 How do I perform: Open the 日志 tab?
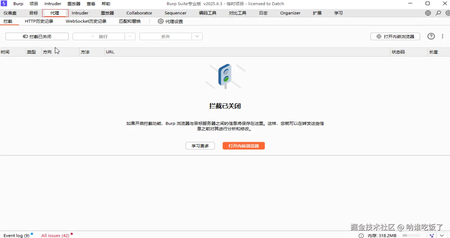pyautogui.click(x=263, y=13)
